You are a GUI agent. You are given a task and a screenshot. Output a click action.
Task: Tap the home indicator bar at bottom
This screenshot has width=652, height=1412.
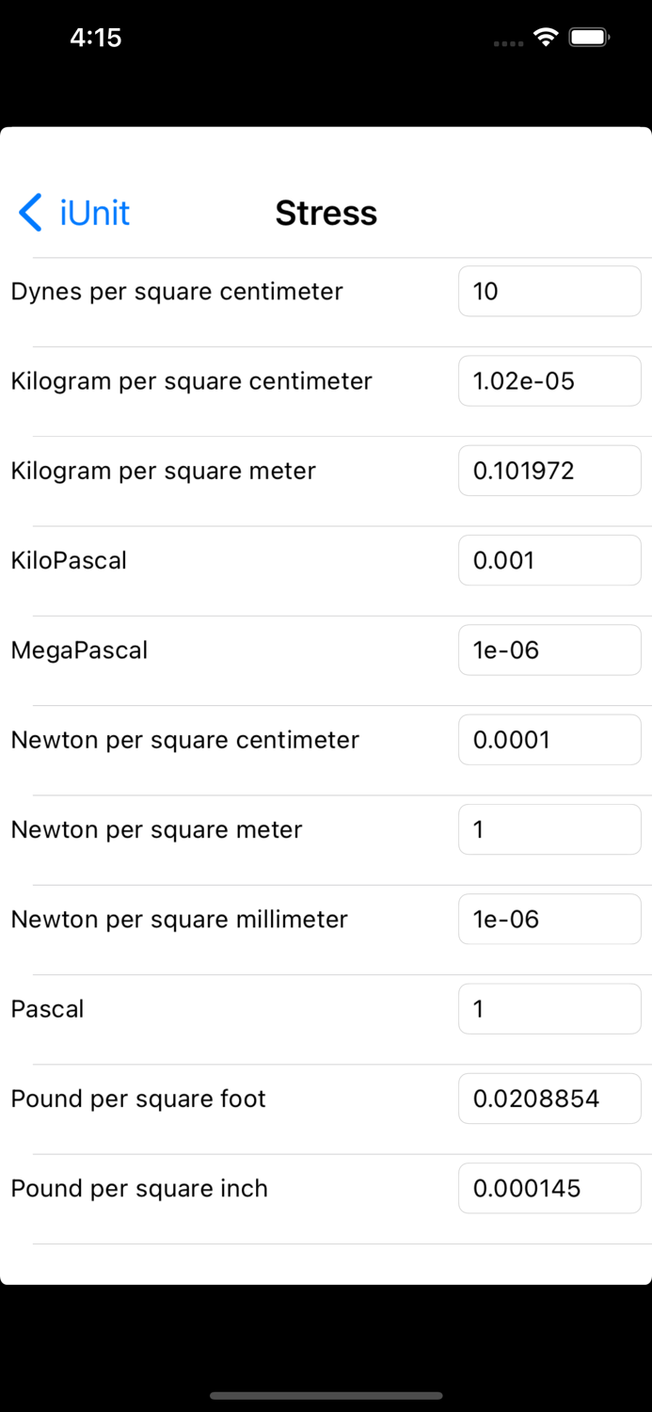coord(326,1396)
